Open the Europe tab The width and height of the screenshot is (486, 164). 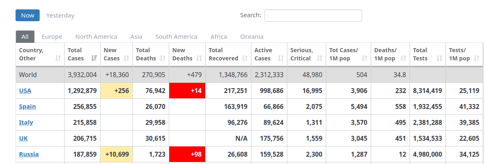(x=52, y=37)
